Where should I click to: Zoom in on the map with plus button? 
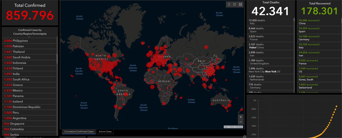[241, 117]
